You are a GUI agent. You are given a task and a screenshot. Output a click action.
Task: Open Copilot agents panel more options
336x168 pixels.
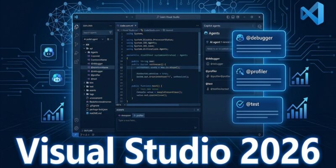(253, 26)
